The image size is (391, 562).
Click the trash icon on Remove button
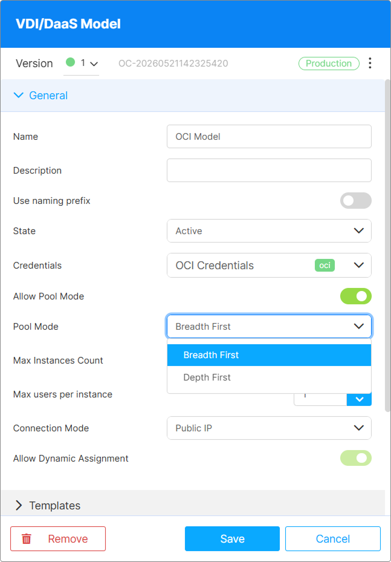27,538
